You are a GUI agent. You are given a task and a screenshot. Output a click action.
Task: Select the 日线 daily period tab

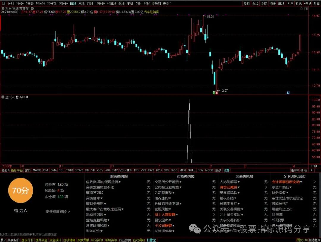pos(73,4)
